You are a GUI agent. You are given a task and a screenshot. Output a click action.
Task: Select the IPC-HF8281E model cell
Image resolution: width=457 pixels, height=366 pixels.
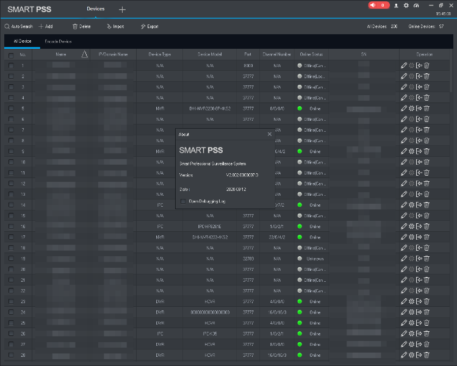[209, 226]
